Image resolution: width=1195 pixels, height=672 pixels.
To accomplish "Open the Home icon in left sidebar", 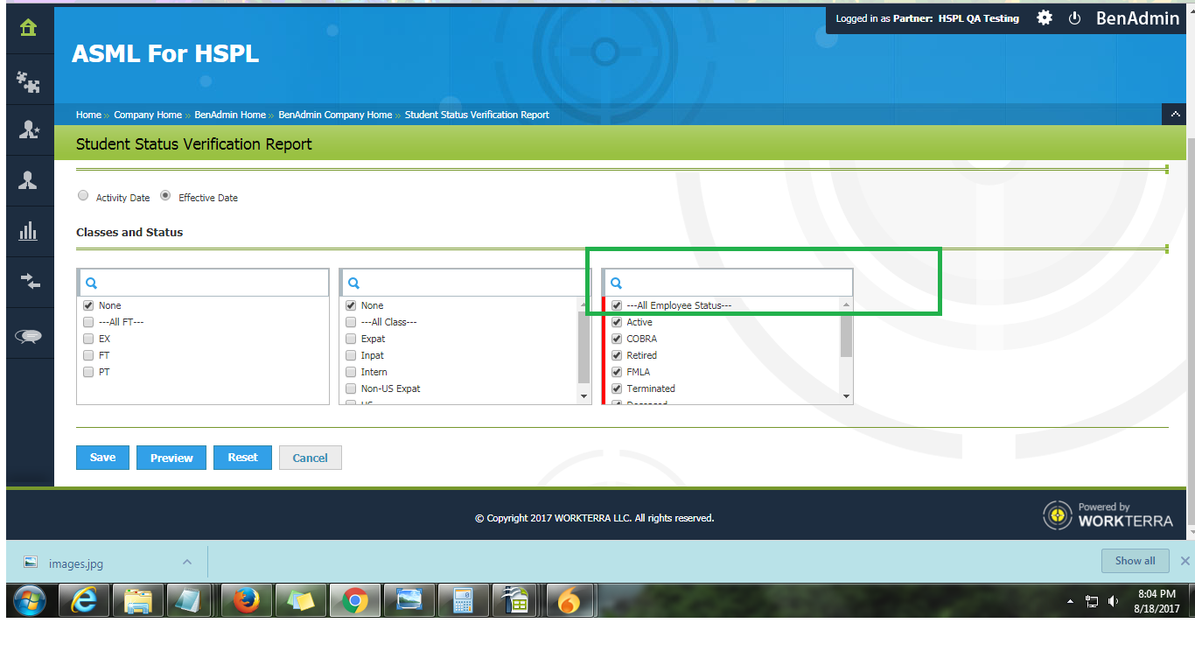I will [x=26, y=28].
